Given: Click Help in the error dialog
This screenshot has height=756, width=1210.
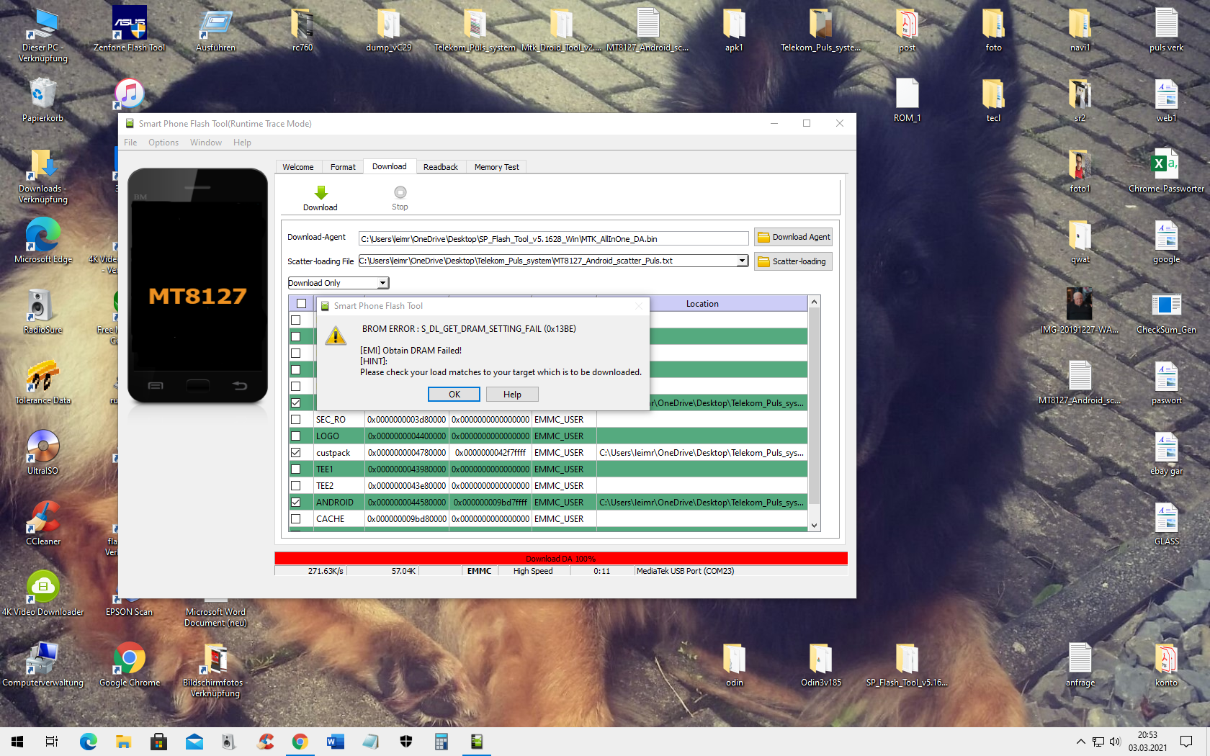Looking at the screenshot, I should (x=512, y=395).
